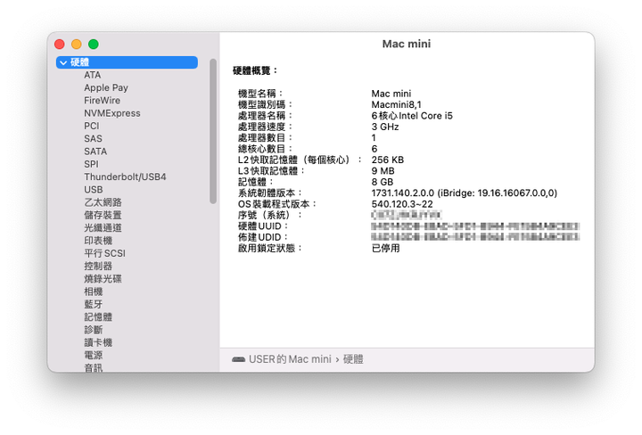
Task: Open ATA in the sidebar
Action: point(93,75)
